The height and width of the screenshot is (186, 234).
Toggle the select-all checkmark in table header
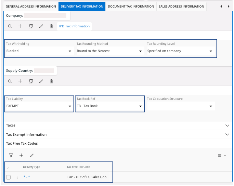tap(8, 167)
